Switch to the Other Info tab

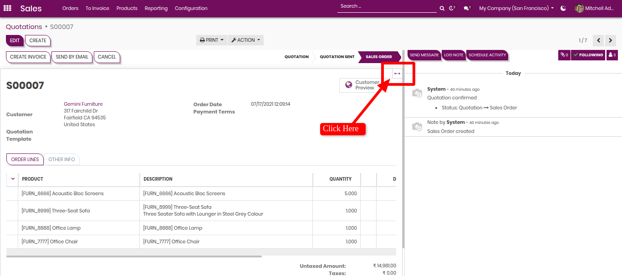pyautogui.click(x=61, y=159)
